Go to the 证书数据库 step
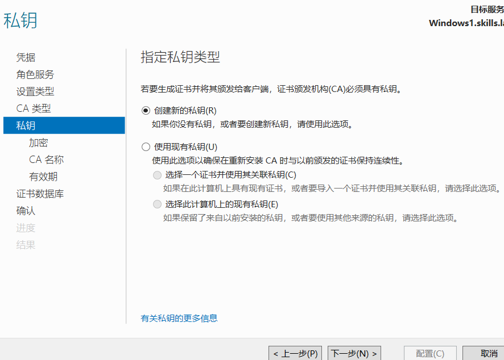Image resolution: width=504 pixels, height=360 pixels. coord(40,194)
